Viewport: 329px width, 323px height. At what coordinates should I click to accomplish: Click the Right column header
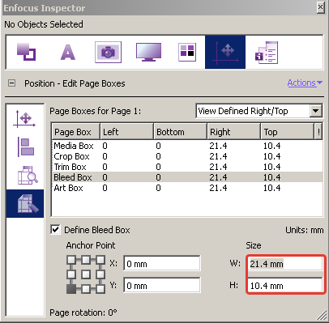click(x=233, y=132)
